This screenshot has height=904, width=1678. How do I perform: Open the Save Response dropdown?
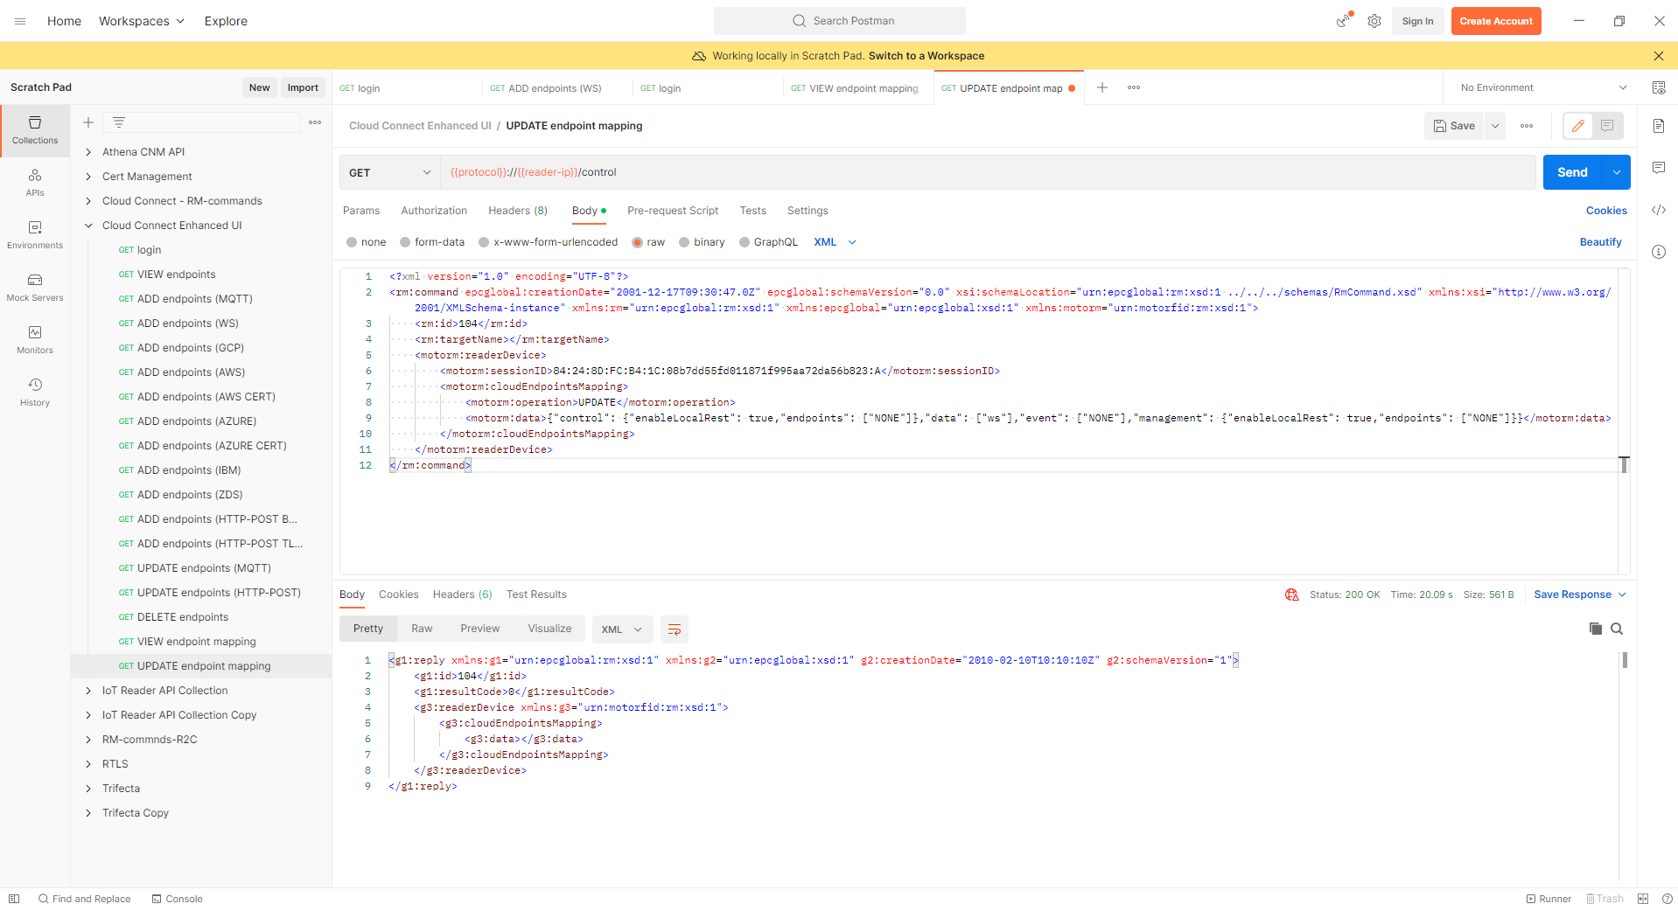[1580, 595]
